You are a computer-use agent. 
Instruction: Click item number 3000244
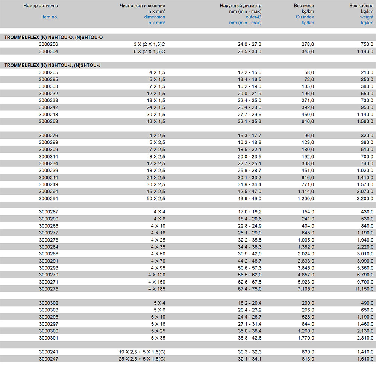pos(49,178)
